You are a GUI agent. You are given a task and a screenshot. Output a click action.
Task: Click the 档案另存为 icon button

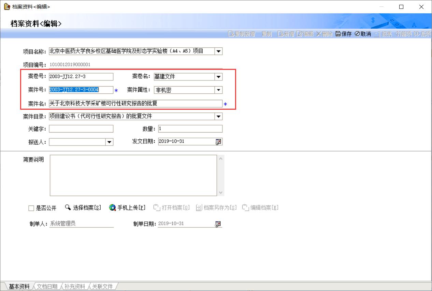pyautogui.click(x=199, y=208)
